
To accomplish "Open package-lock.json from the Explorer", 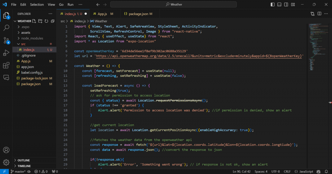I will click(35, 78).
